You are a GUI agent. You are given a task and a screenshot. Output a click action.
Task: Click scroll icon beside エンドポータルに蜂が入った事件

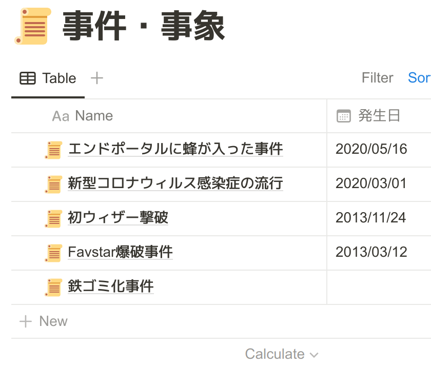53,150
